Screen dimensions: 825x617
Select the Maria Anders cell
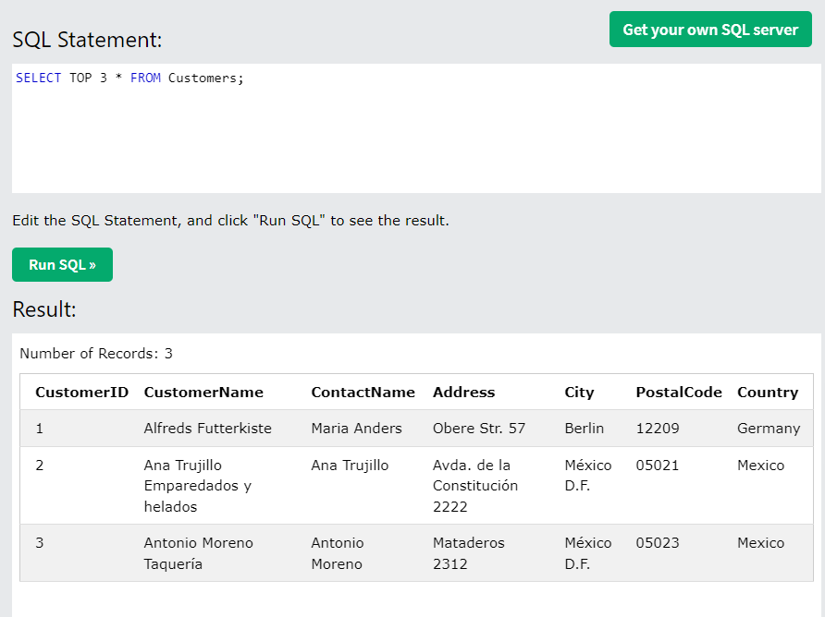coord(356,429)
